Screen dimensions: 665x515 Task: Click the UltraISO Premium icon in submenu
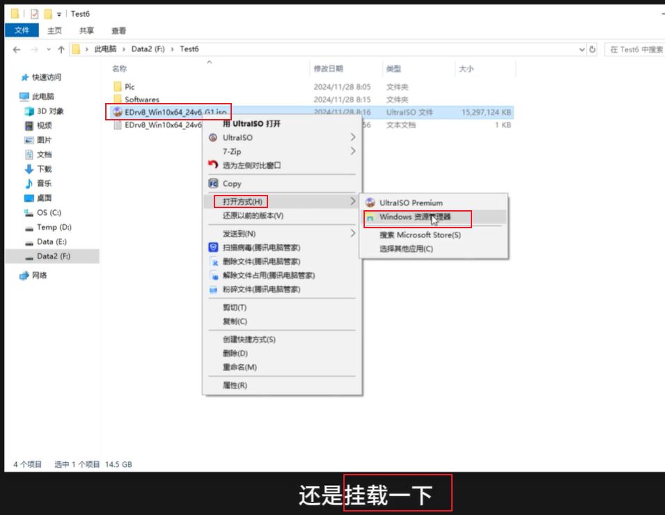pos(370,203)
